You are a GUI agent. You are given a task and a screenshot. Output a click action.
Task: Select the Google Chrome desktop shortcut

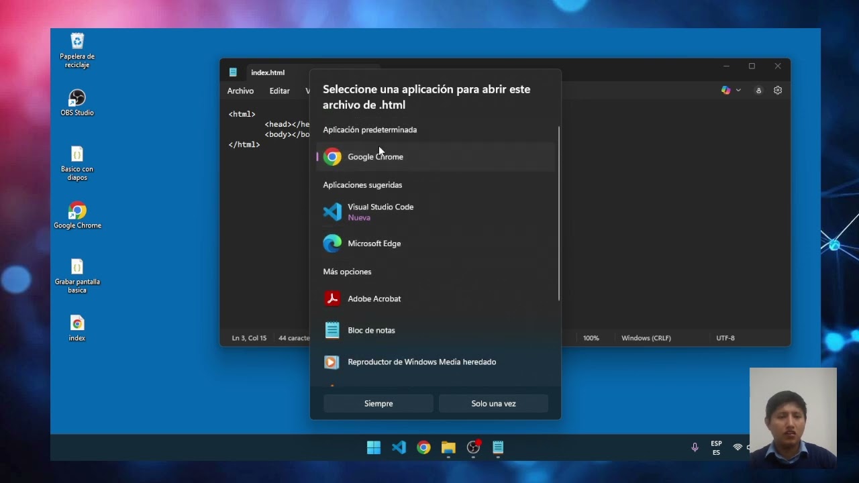tap(77, 215)
